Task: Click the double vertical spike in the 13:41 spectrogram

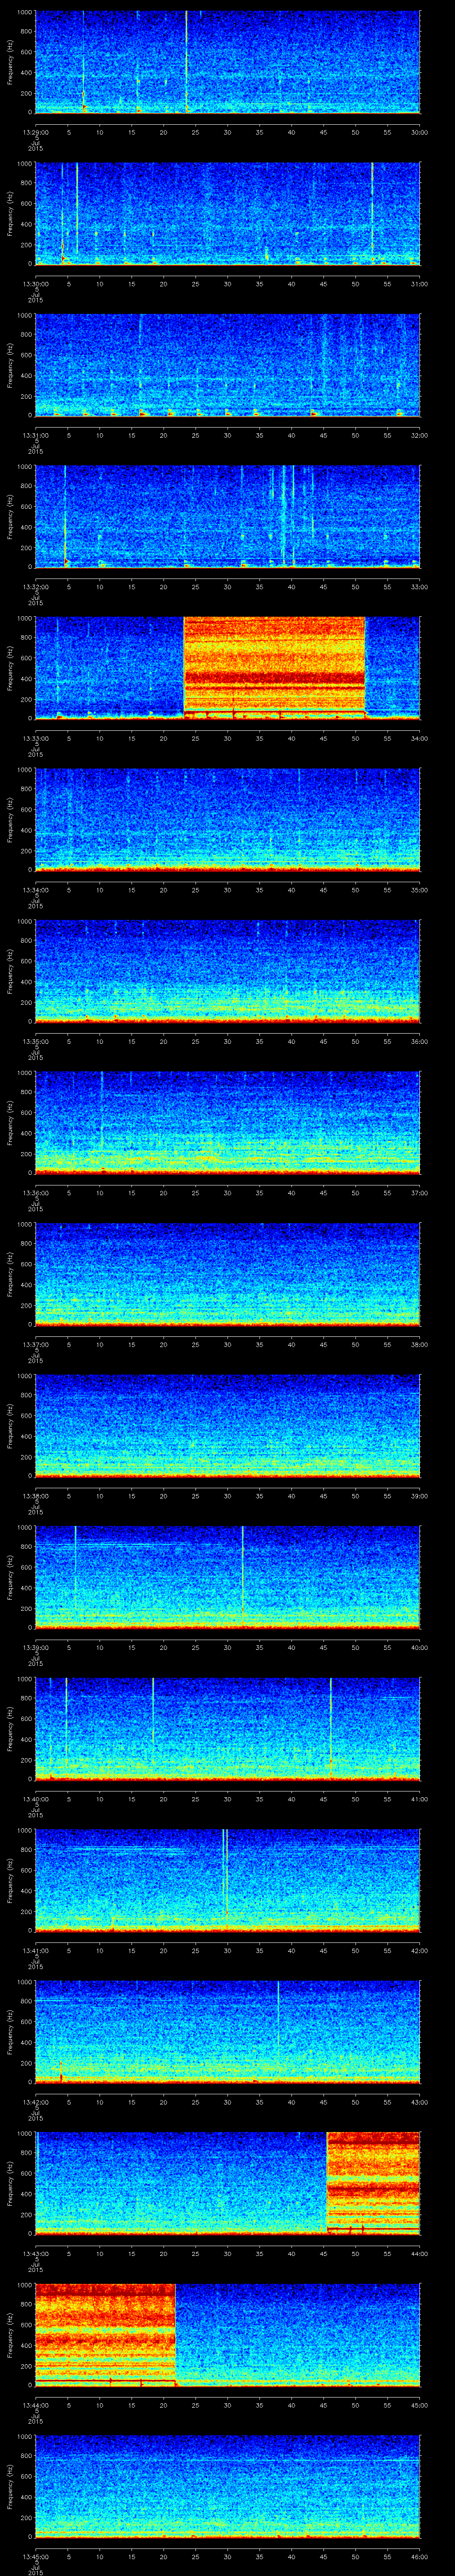Action: tap(225, 1875)
